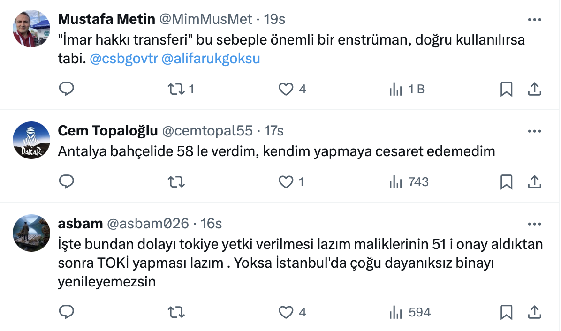This screenshot has height=331, width=561.
Task: Open more options on Mustafa Metin's tweet
Action: (x=535, y=20)
